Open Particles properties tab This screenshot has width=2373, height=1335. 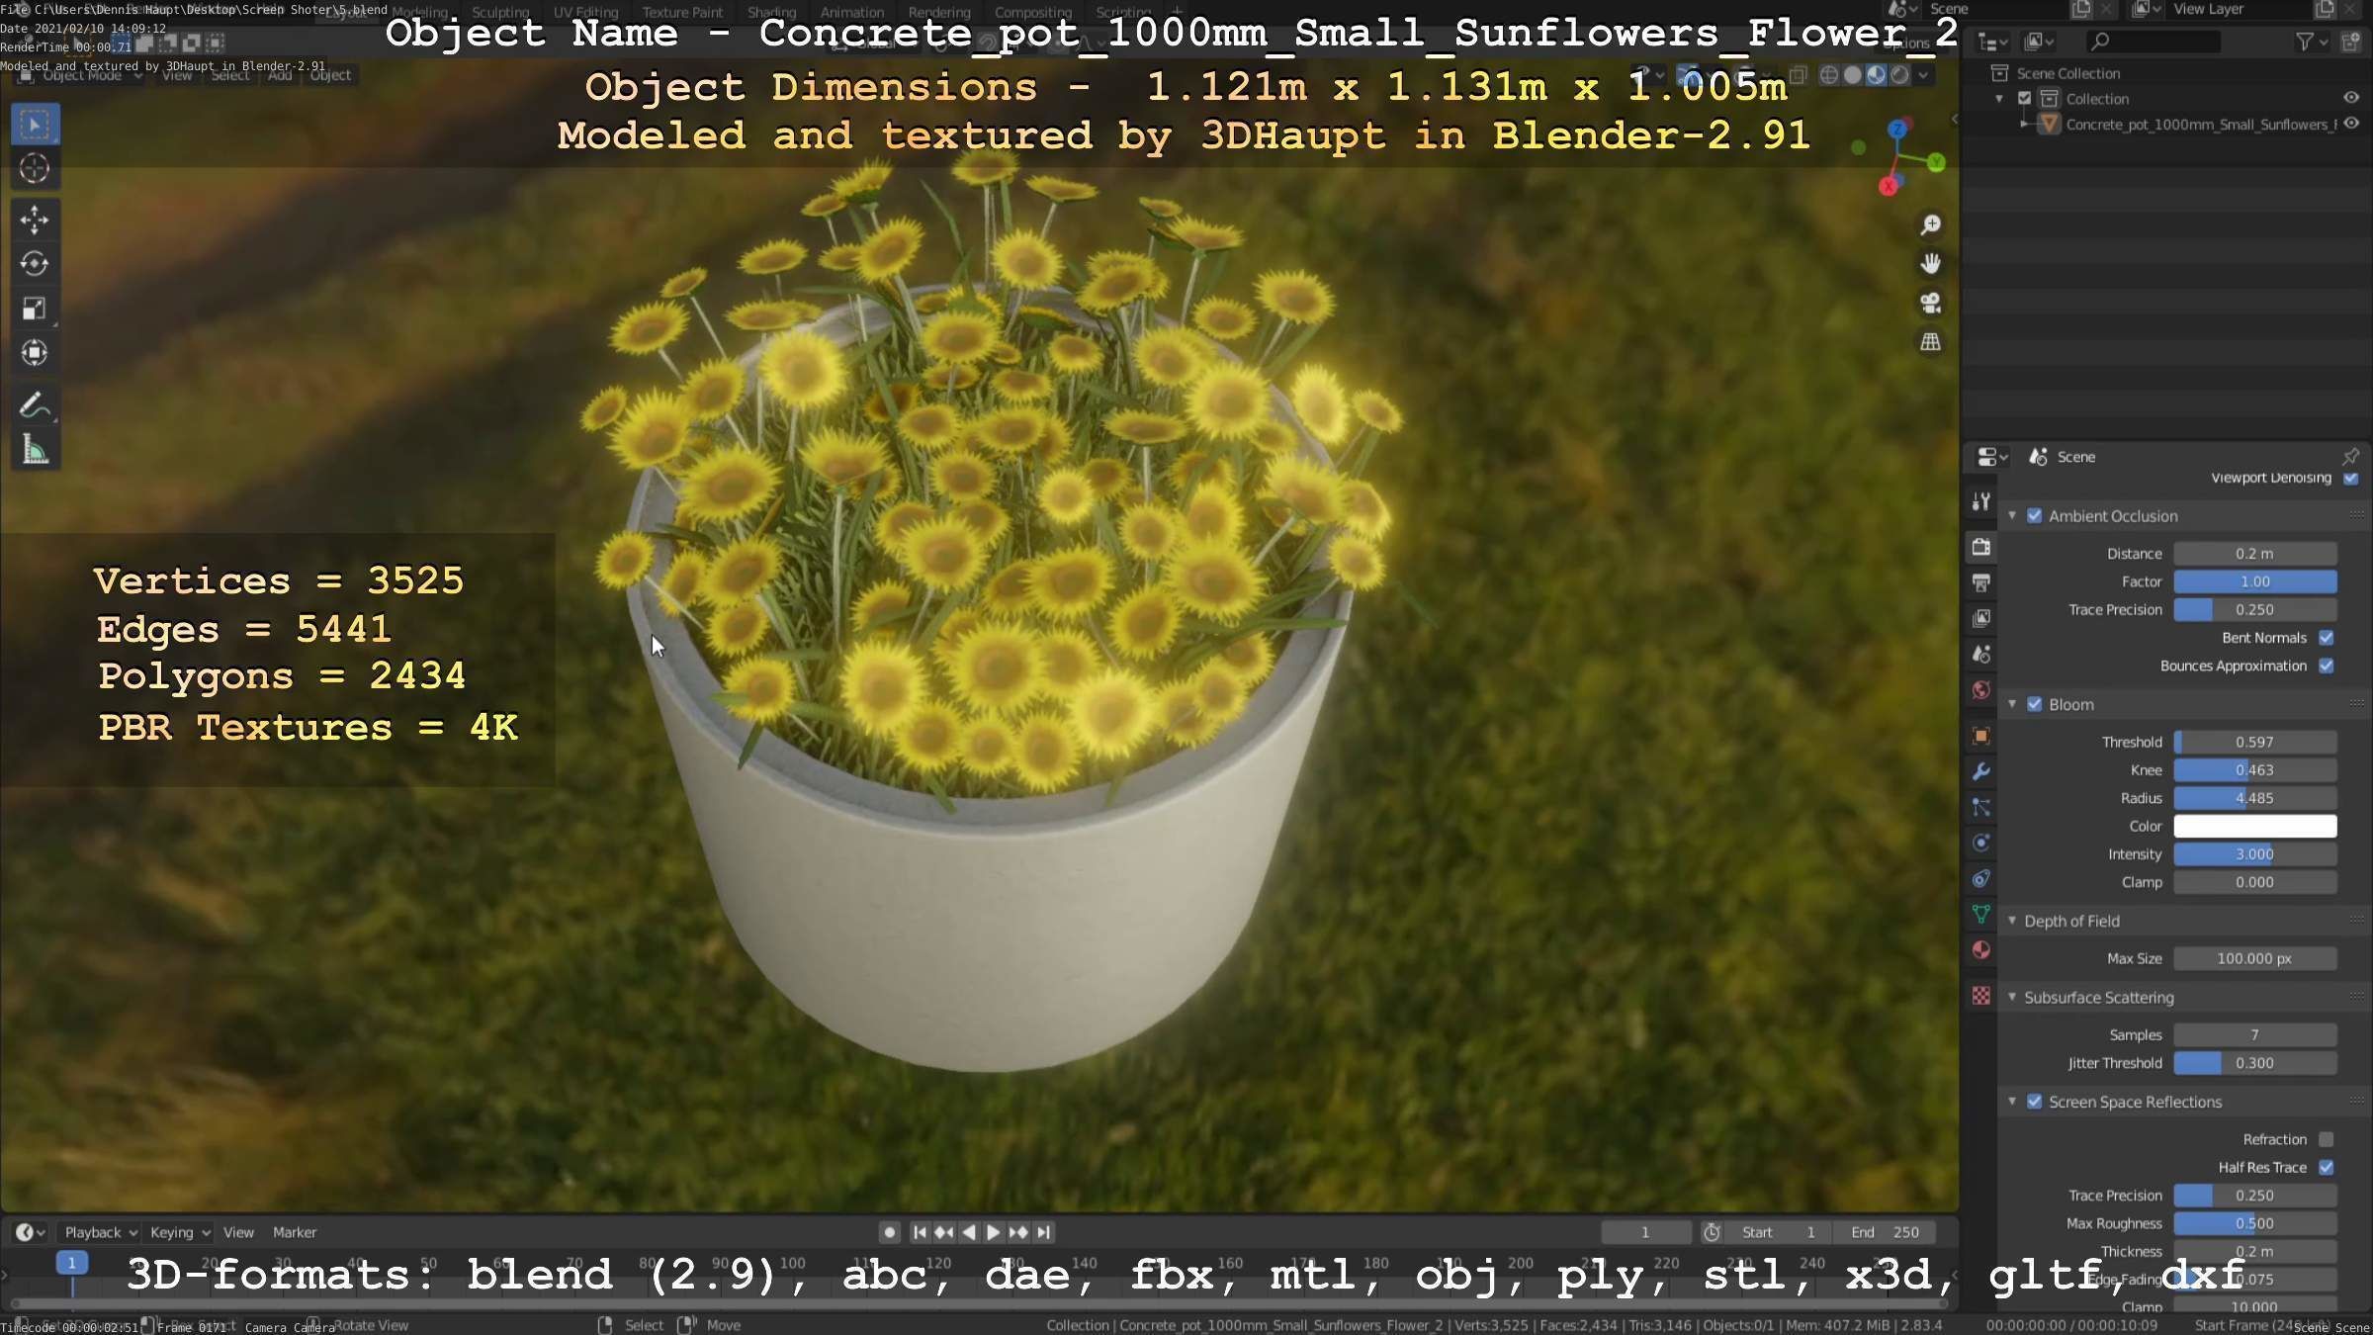[1980, 807]
